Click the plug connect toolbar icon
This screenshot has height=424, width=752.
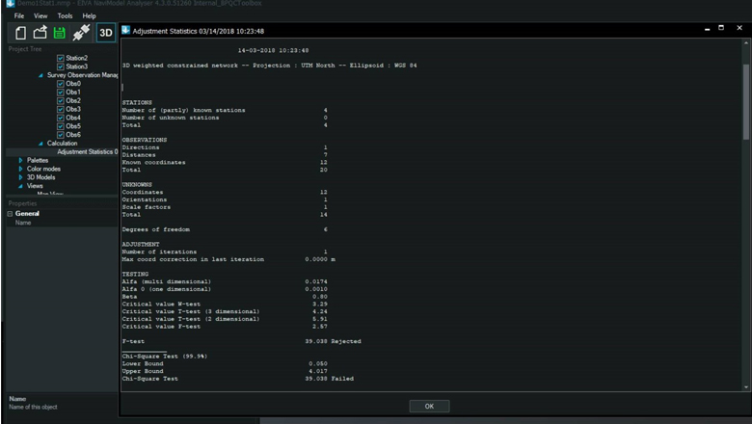[x=81, y=33]
